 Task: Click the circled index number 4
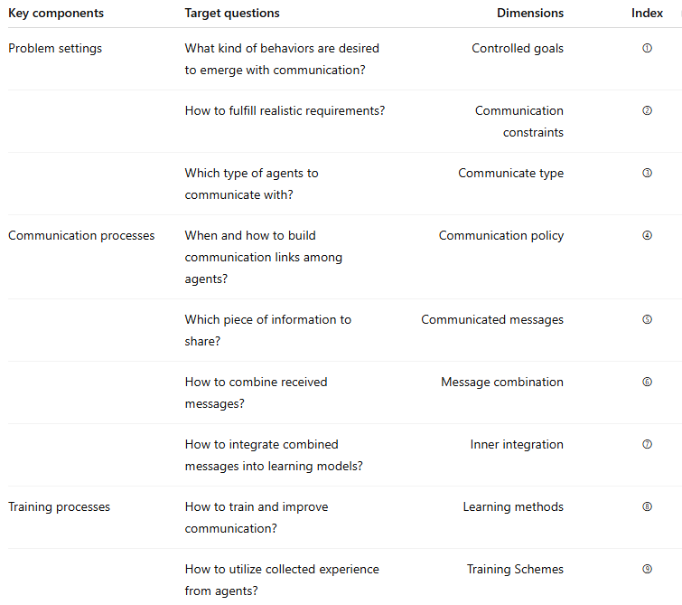(647, 236)
